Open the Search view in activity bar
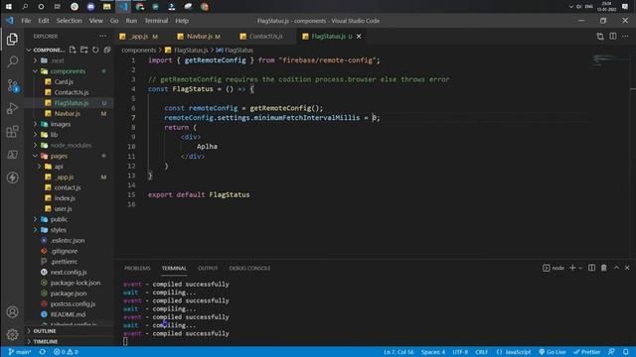Image resolution: width=636 pixels, height=357 pixels. click(12, 61)
